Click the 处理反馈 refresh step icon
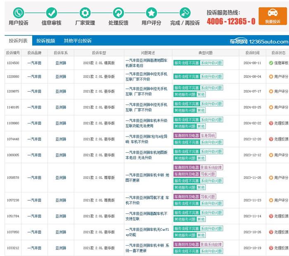 (118, 13)
